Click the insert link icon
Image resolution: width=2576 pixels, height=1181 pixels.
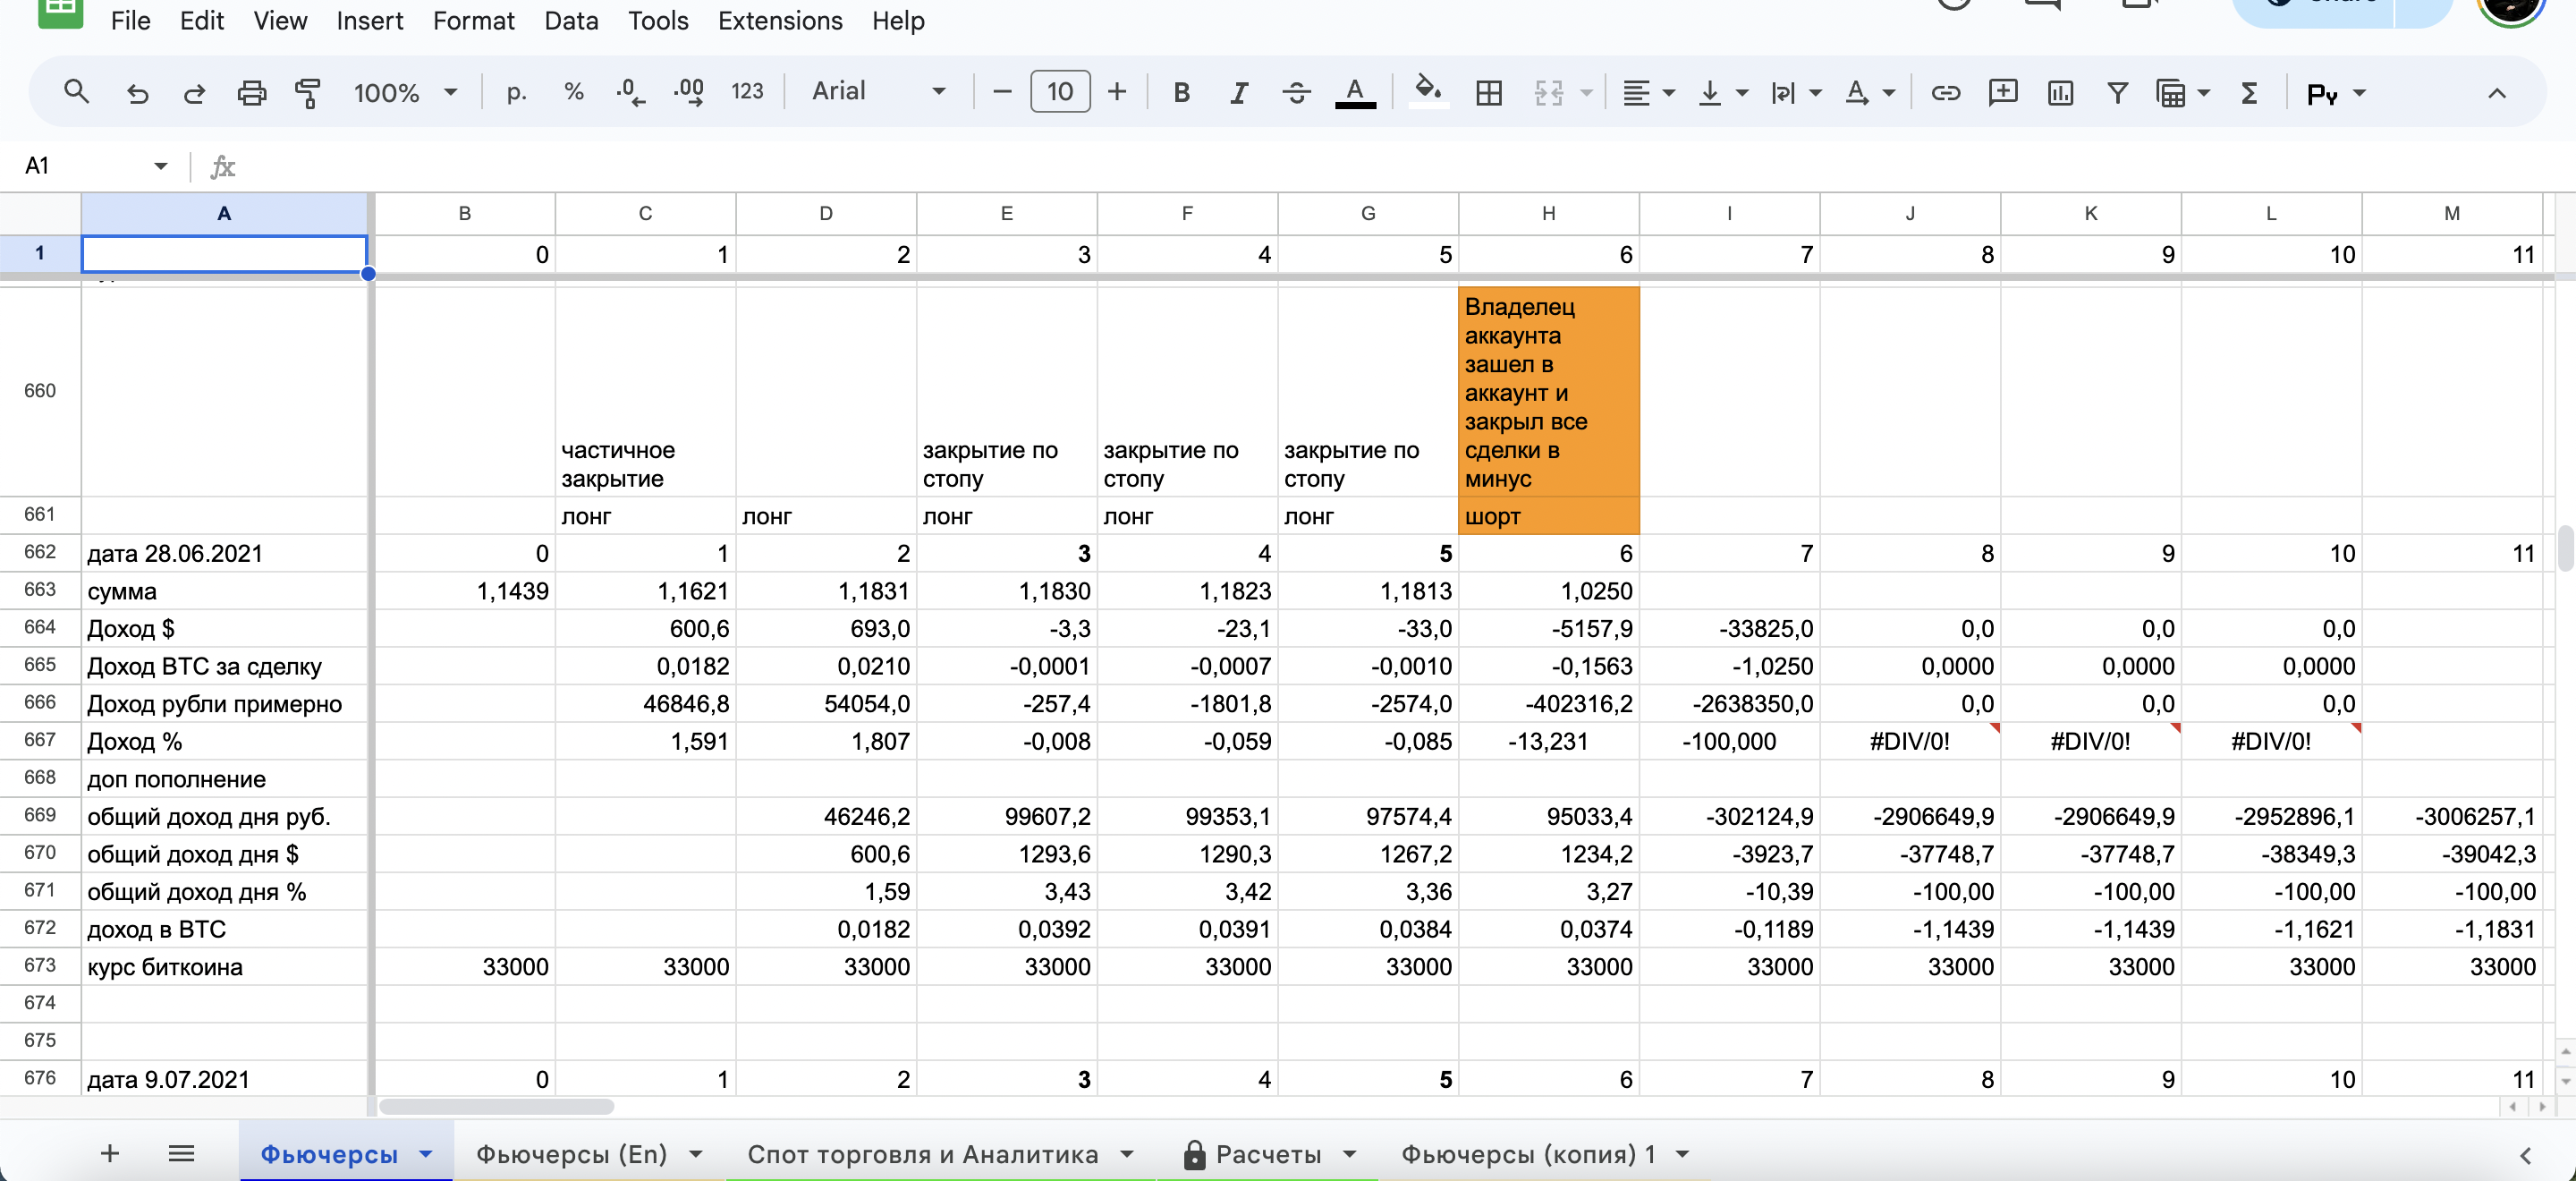[x=1945, y=92]
